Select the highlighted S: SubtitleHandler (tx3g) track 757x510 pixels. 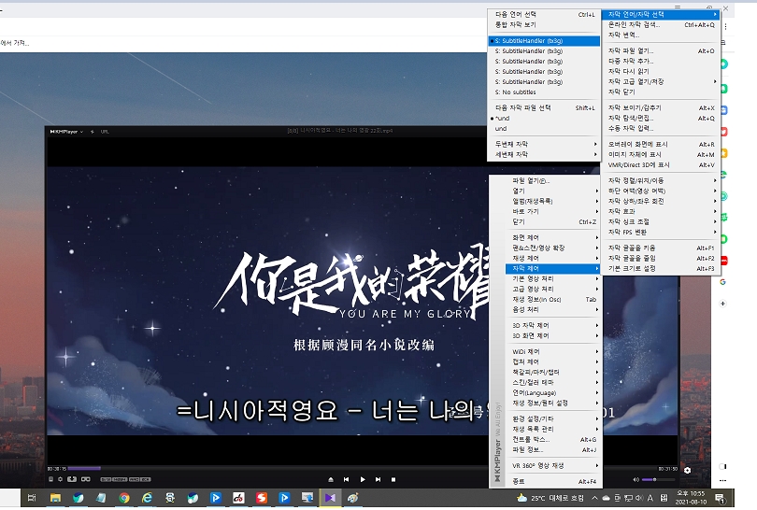[x=544, y=41]
